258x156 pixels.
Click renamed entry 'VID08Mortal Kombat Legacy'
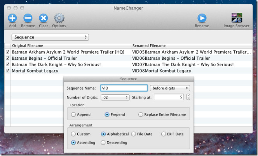162,71
